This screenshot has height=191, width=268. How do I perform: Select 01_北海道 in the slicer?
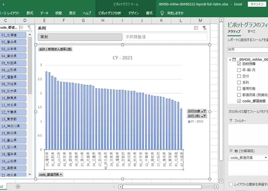coord(13,35)
